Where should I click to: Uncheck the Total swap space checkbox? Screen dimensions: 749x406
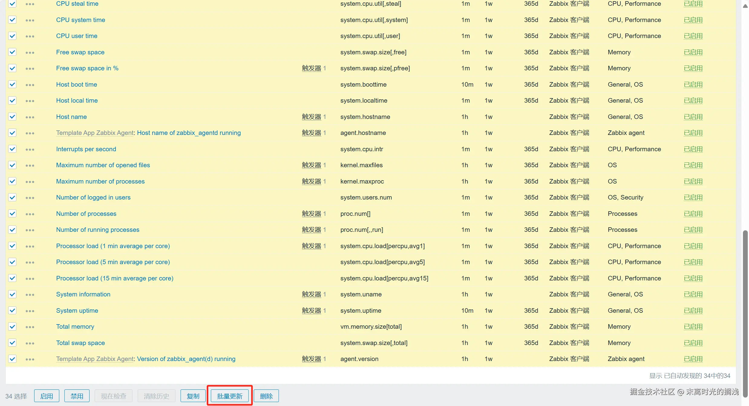tap(12, 343)
